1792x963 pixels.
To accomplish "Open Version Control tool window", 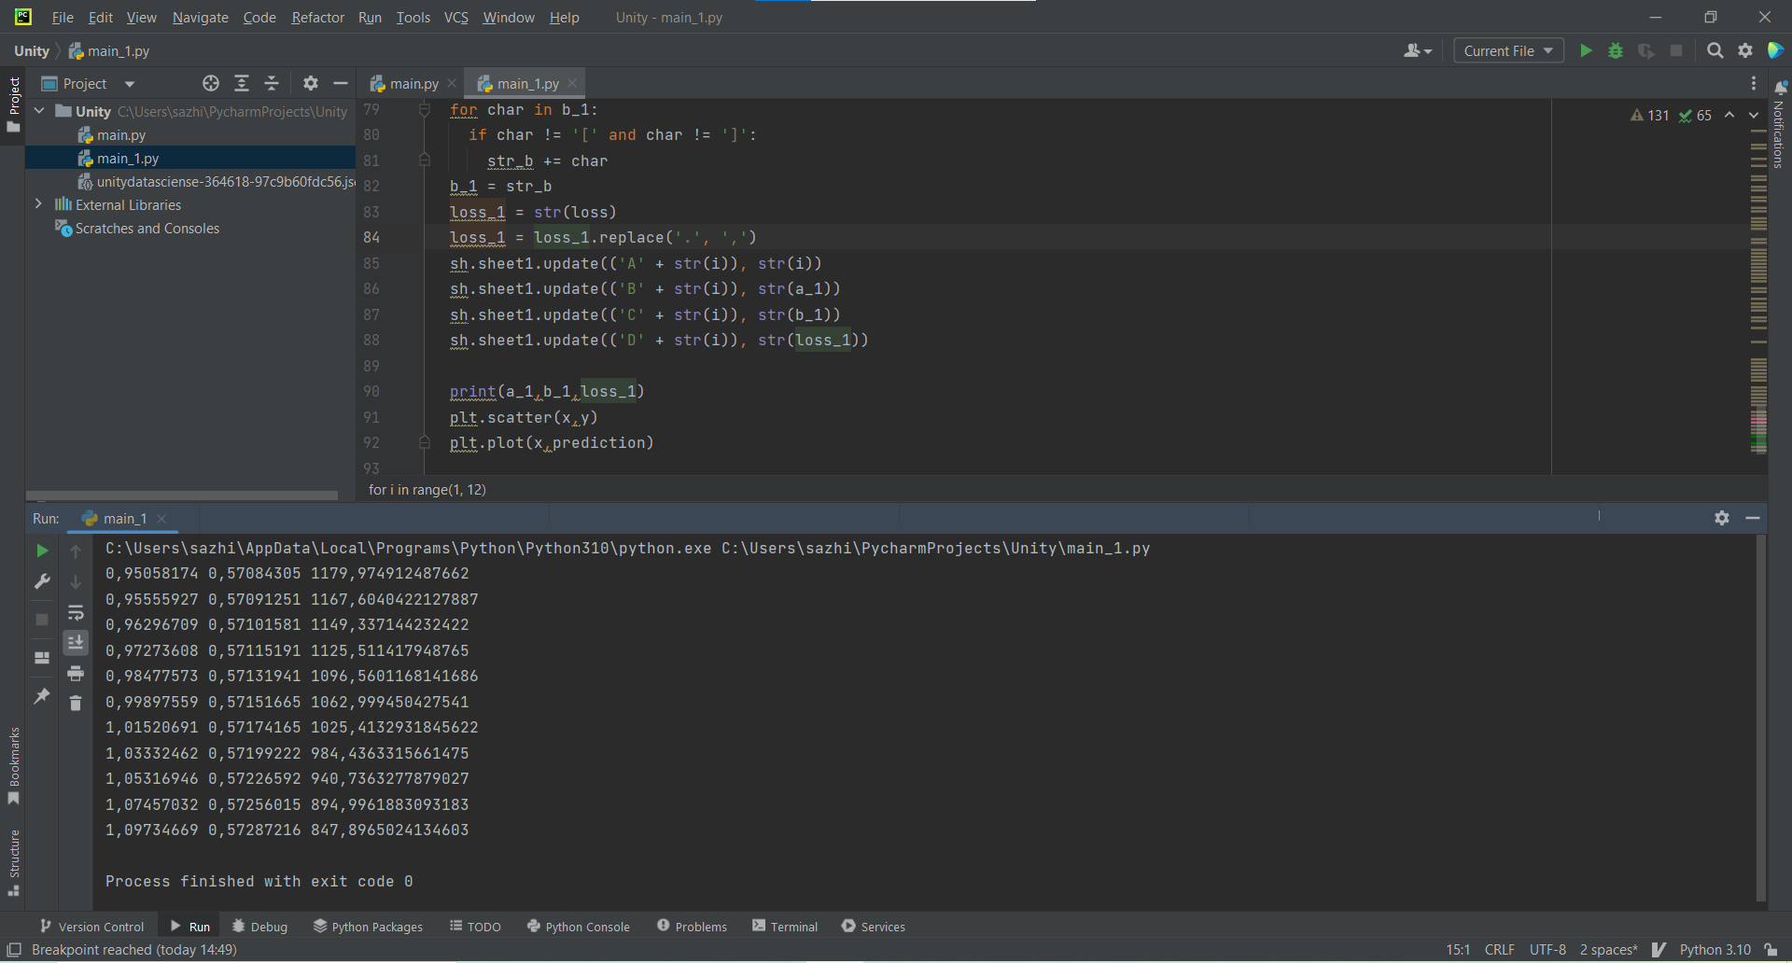I will (x=91, y=927).
